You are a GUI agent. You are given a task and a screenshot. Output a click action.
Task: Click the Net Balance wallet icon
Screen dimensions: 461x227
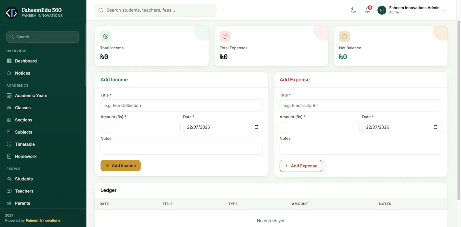(344, 36)
